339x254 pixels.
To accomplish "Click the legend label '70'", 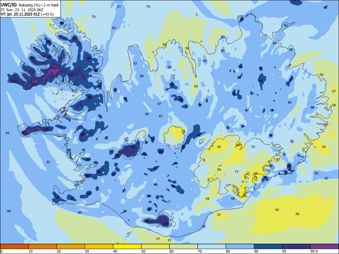I will click(x=200, y=251).
